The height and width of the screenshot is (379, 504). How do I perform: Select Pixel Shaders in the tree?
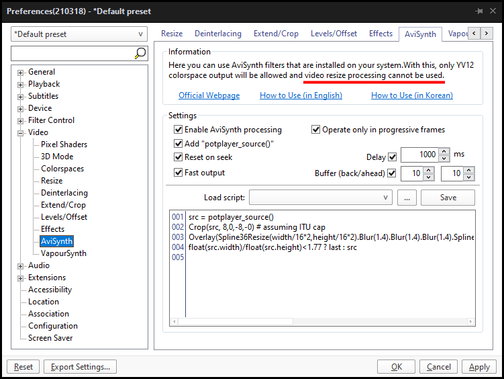pyautogui.click(x=64, y=144)
